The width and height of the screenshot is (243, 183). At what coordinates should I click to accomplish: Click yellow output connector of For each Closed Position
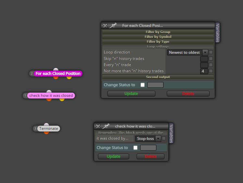coord(69,77)
